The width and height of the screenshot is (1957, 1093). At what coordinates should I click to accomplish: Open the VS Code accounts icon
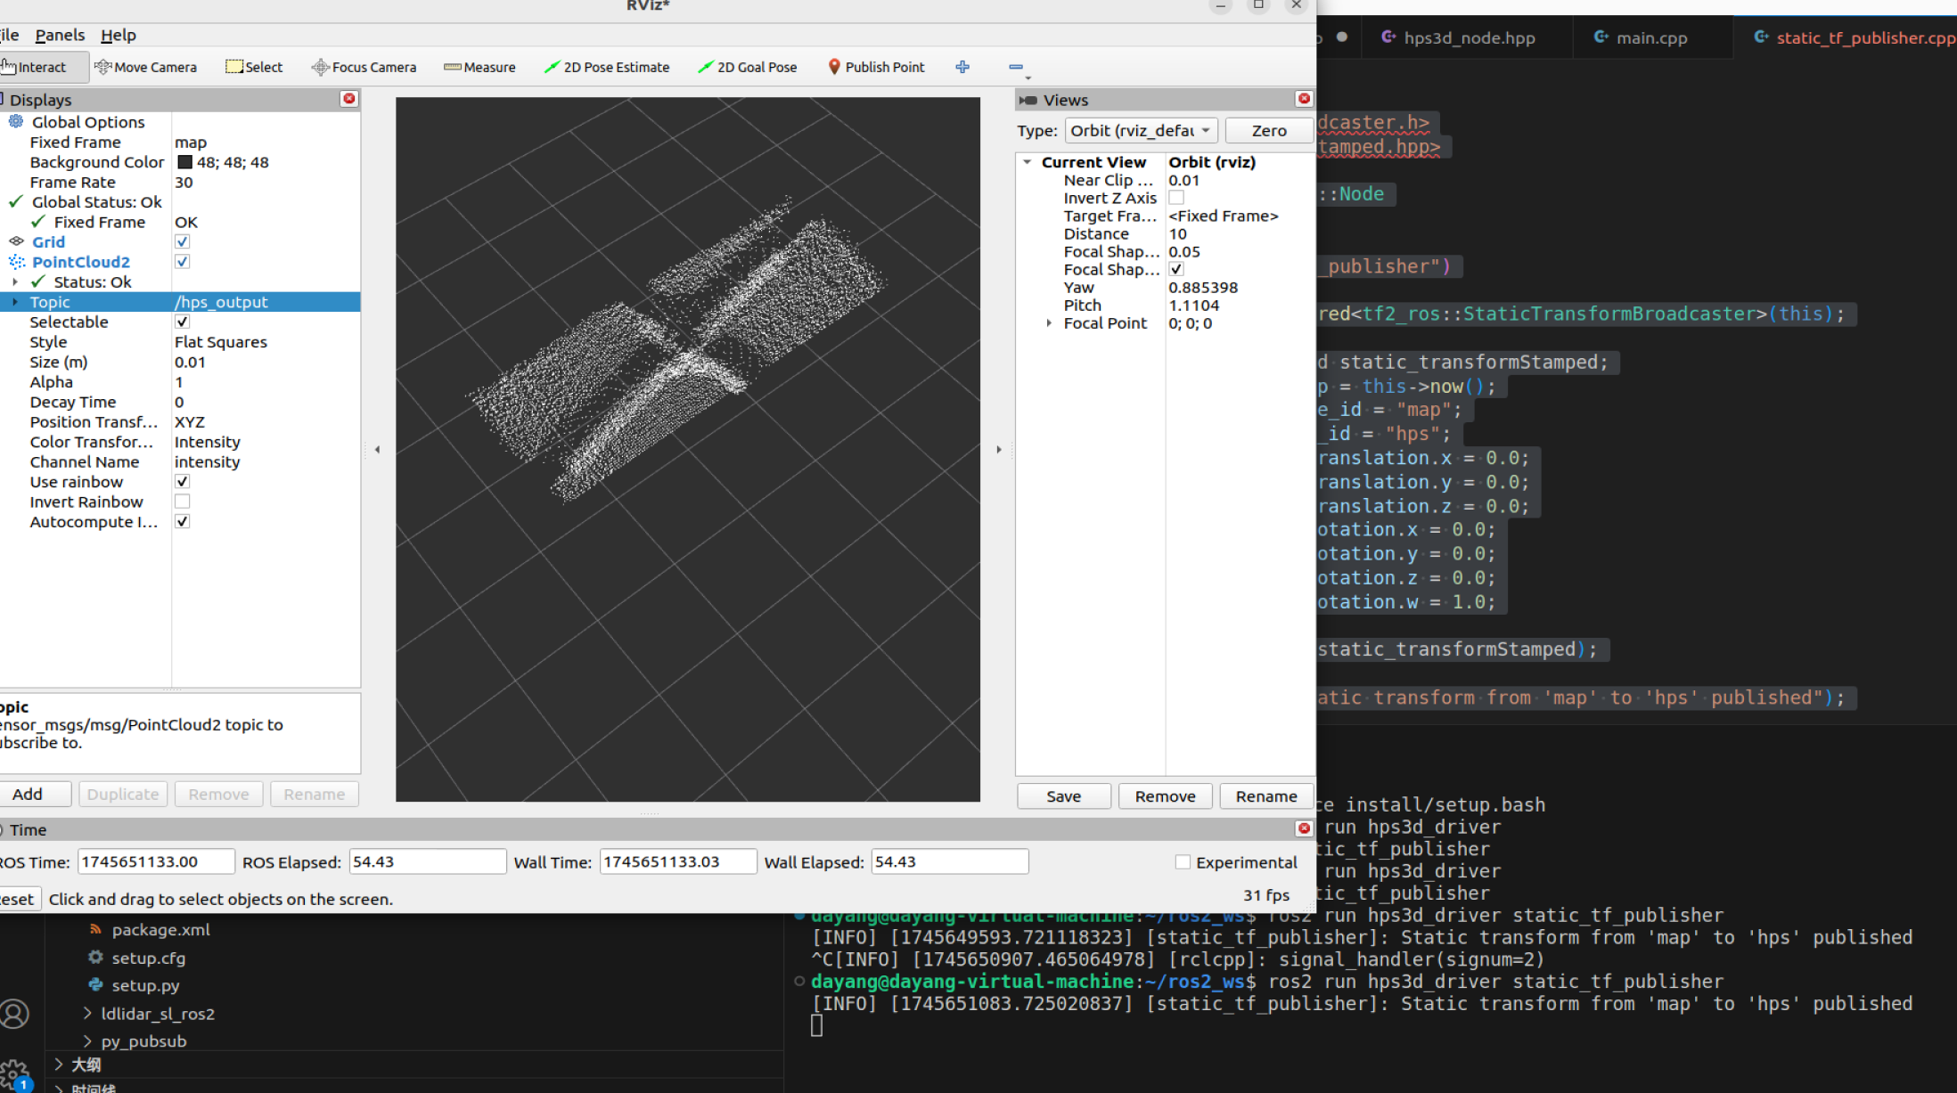[x=15, y=1014]
